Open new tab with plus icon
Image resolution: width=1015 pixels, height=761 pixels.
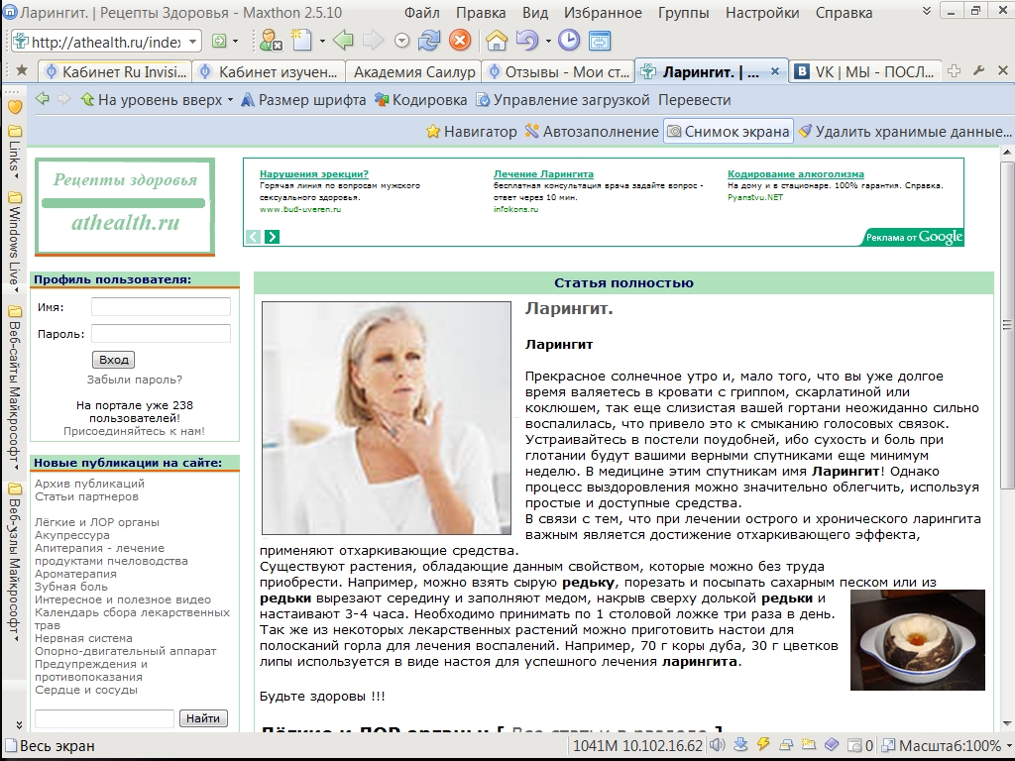[x=955, y=71]
